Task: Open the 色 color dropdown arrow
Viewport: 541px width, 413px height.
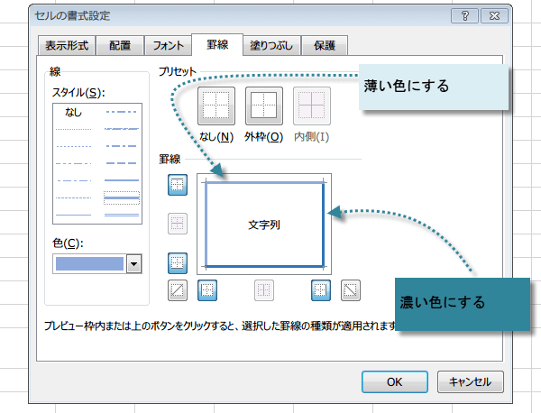Action: point(133,264)
